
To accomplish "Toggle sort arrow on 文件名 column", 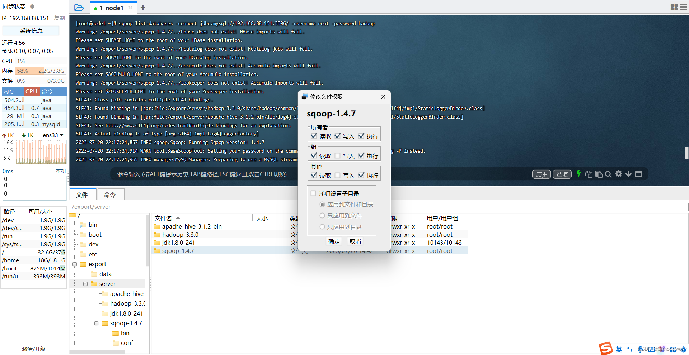I will [x=178, y=218].
